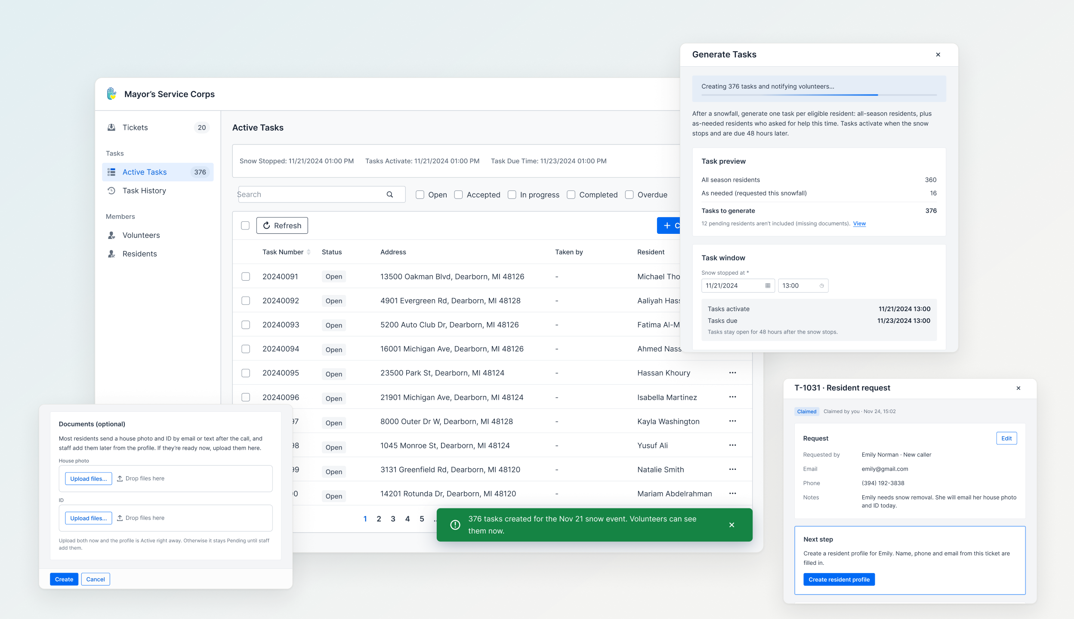
Task: Click the task creation progress bar
Action: 819,95
